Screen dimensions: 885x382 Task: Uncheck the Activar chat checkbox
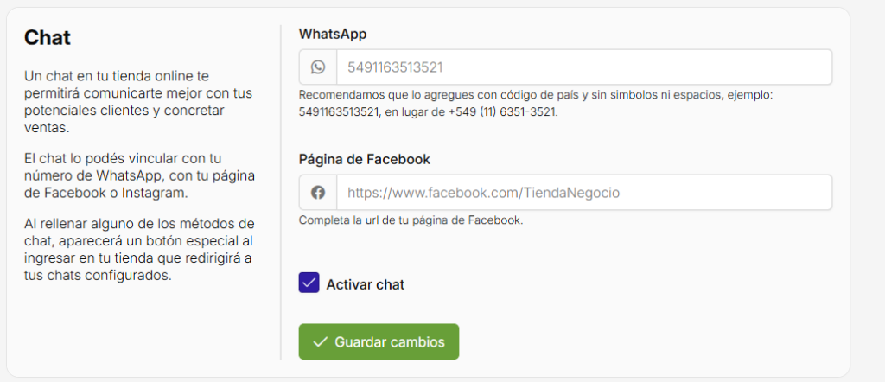click(x=309, y=283)
